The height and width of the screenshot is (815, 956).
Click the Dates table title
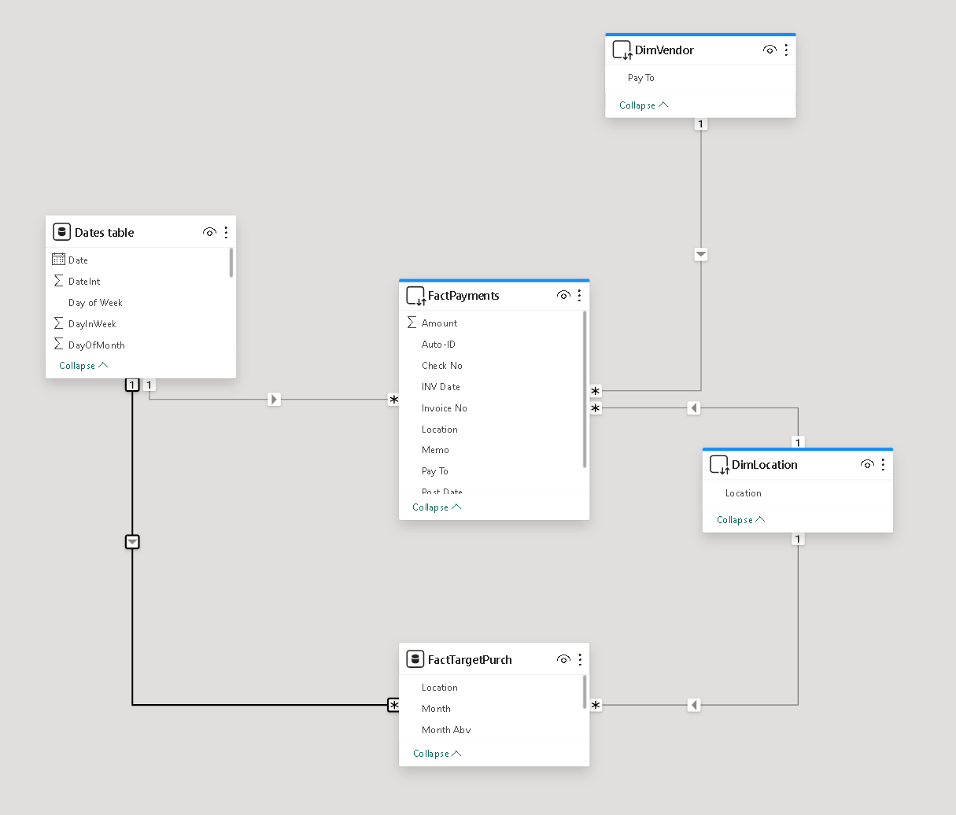tap(105, 233)
